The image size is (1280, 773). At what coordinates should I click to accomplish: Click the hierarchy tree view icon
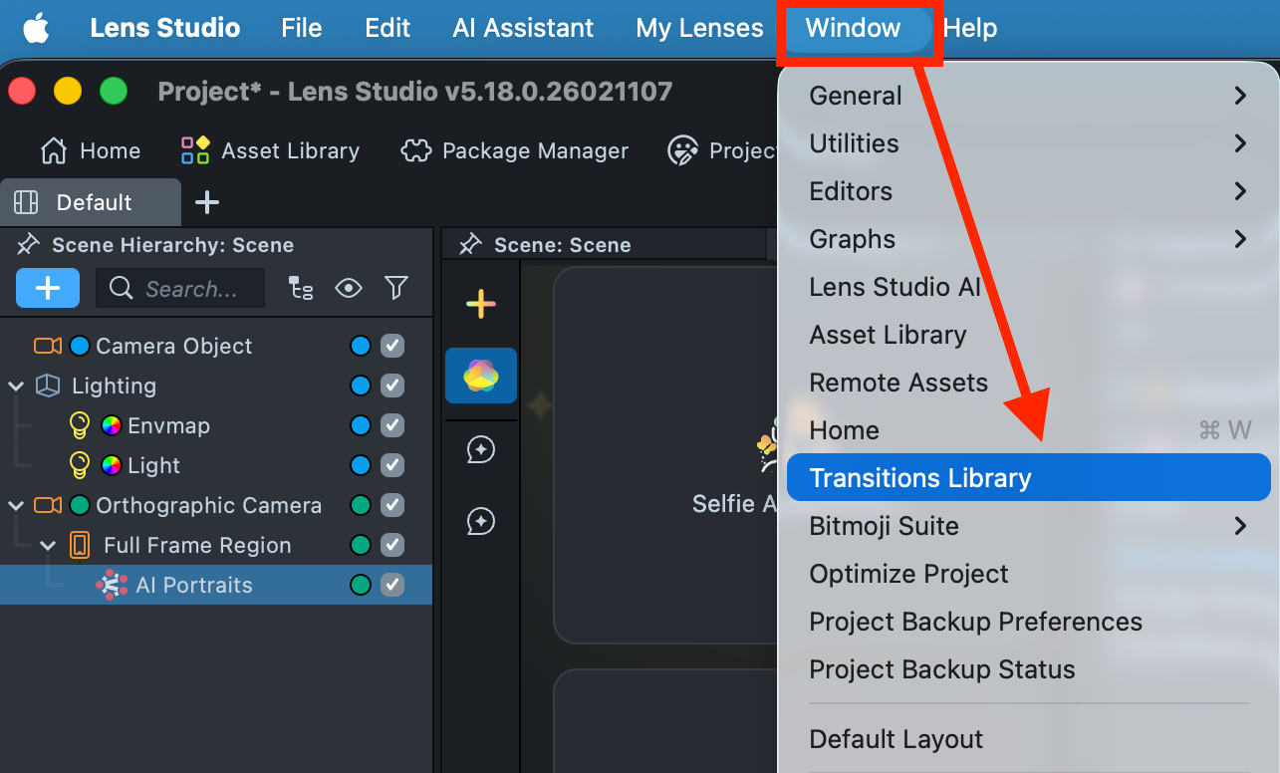coord(301,288)
